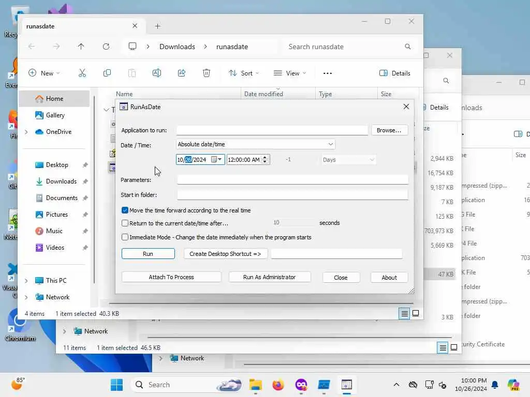Click the Start in folder field
This screenshot has height=397, width=530.
292,195
